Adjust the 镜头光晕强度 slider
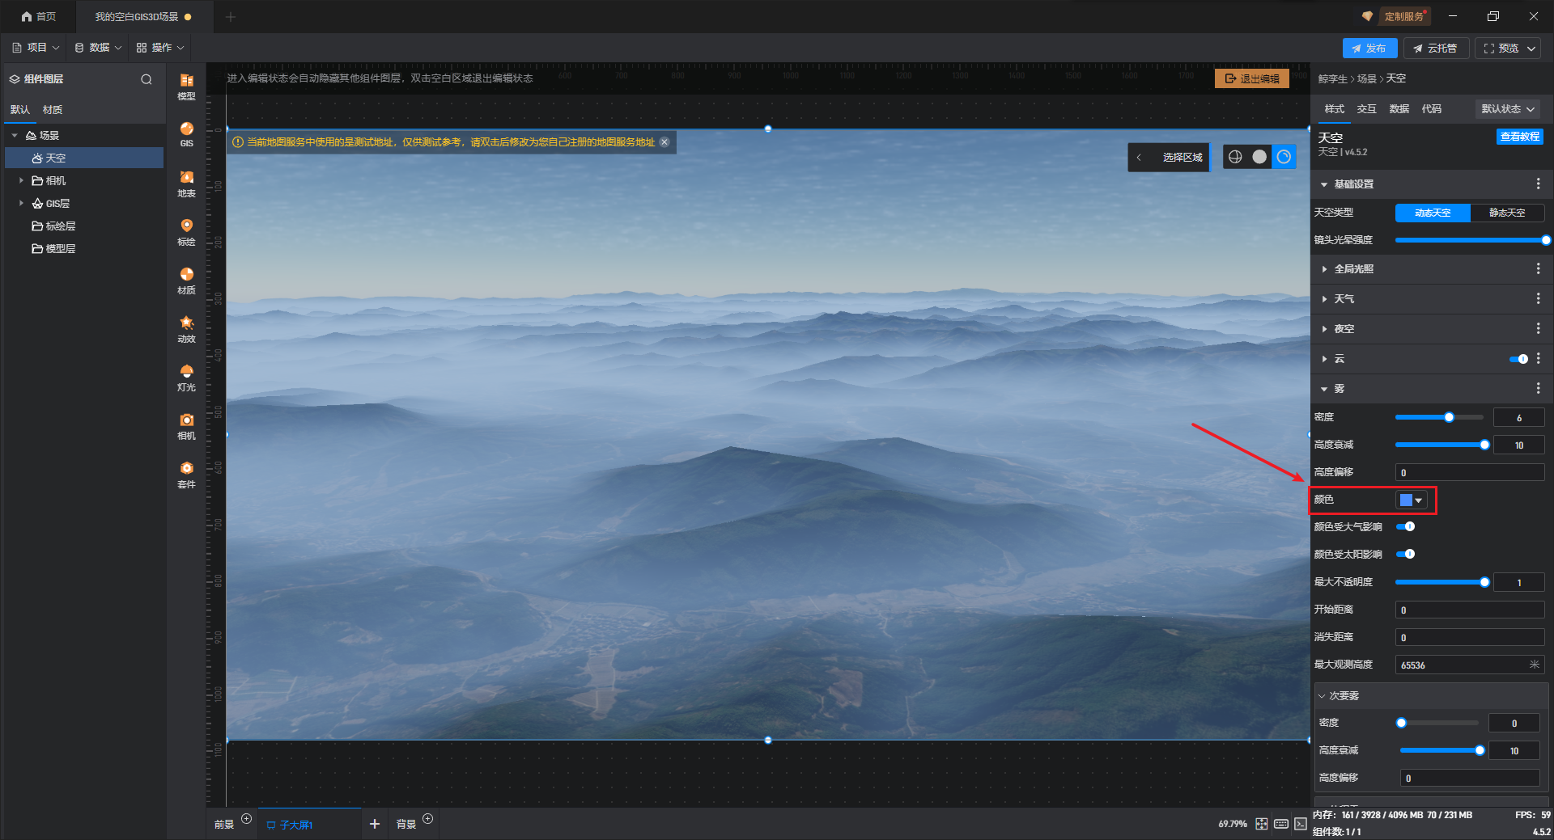The height and width of the screenshot is (840, 1554). click(1471, 240)
